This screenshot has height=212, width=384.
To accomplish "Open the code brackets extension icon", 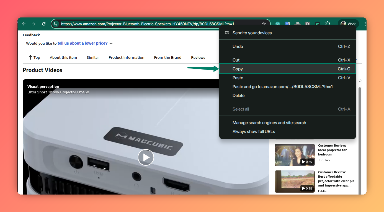I will (x=278, y=24).
